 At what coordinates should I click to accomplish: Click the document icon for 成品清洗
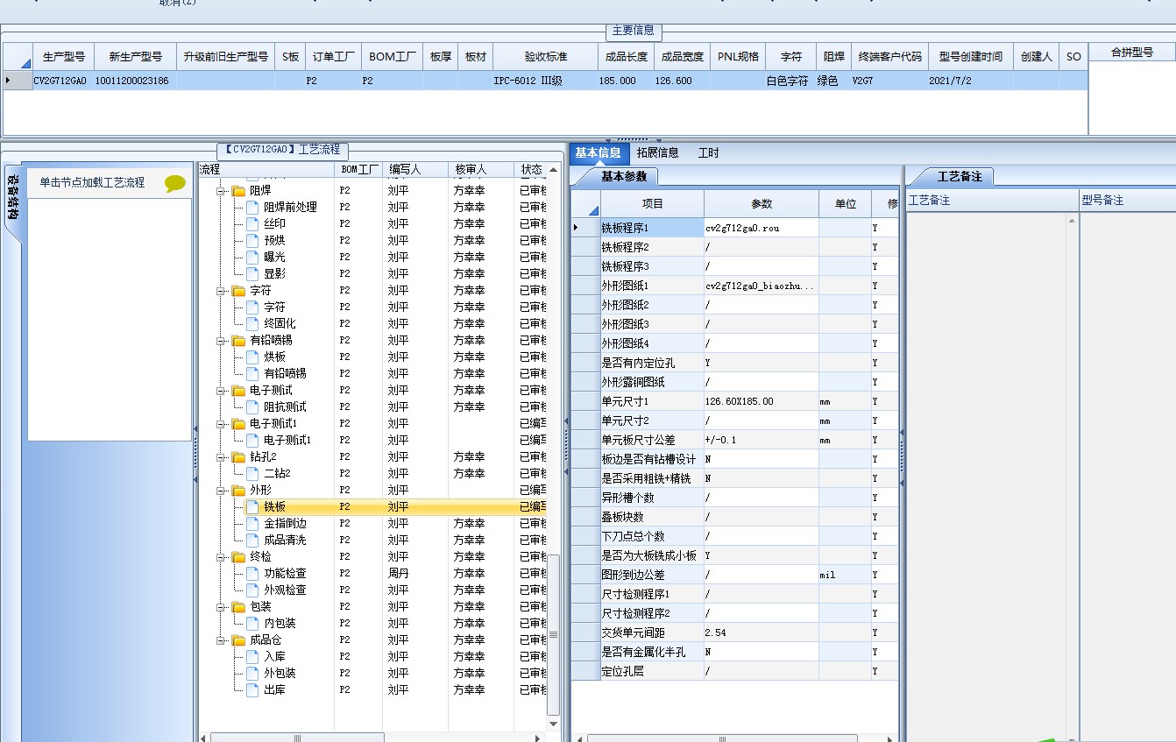pyautogui.click(x=253, y=540)
